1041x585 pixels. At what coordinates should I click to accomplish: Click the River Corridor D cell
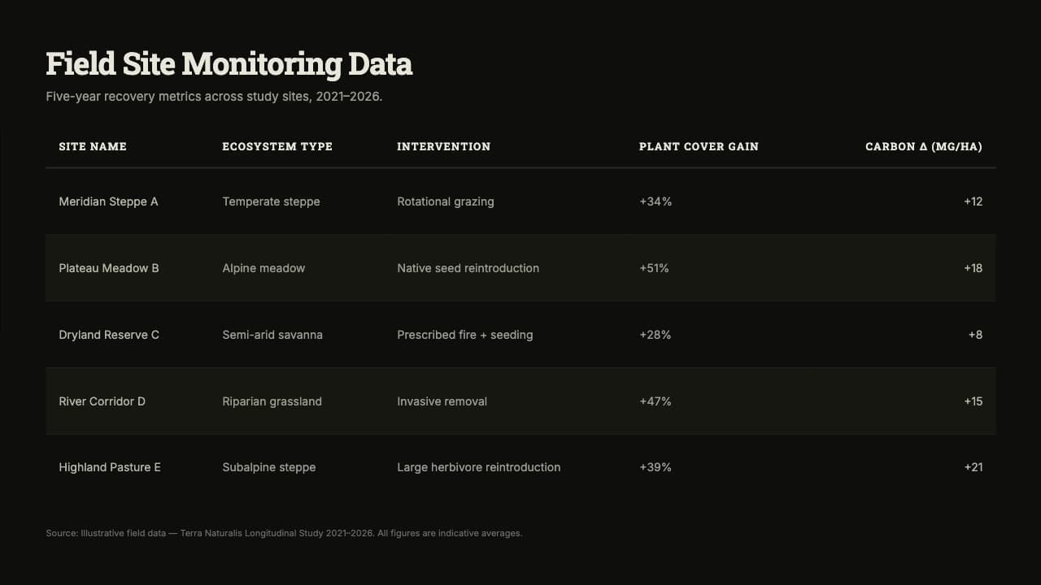(x=102, y=401)
